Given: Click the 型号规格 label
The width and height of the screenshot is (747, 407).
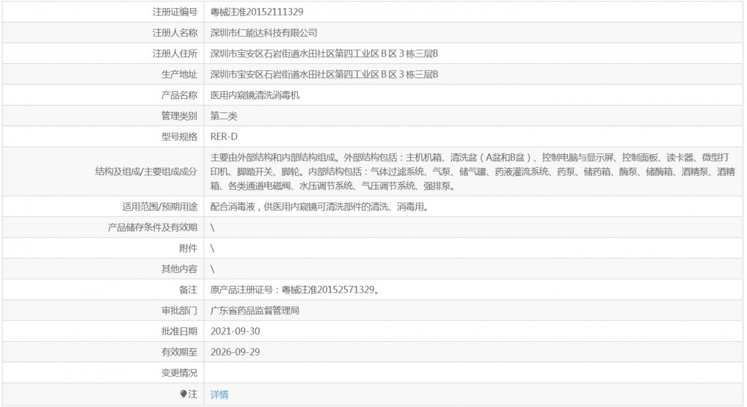Looking at the screenshot, I should (179, 137).
